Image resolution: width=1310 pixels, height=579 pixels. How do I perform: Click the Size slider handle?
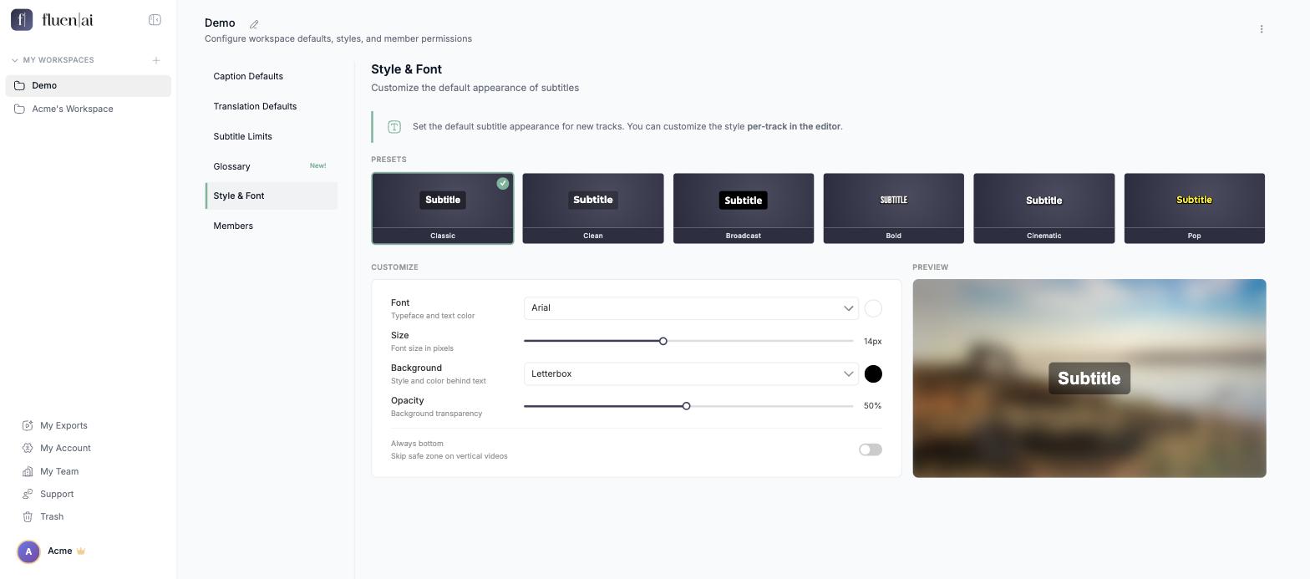click(x=663, y=341)
